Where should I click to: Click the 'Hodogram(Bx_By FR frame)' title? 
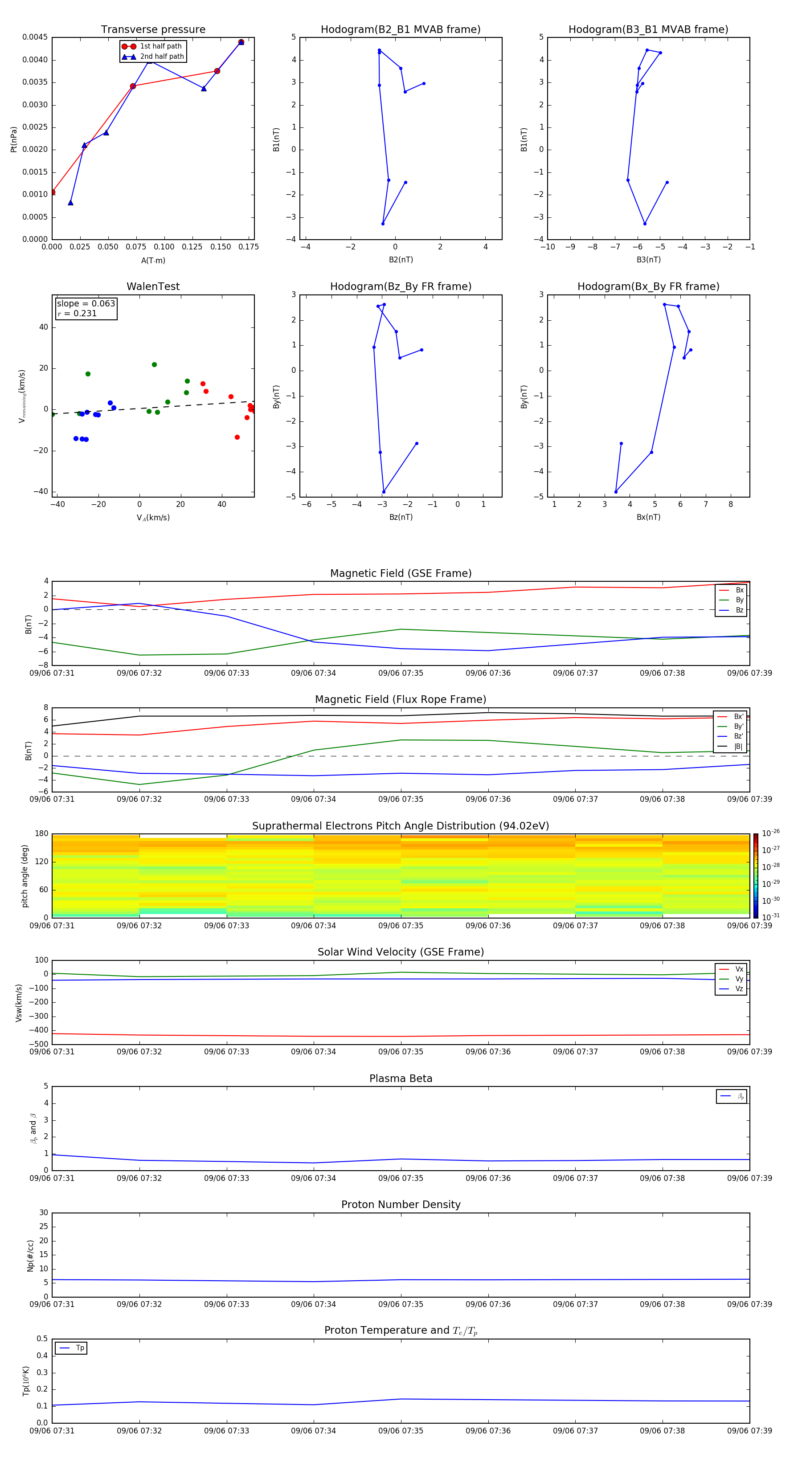(648, 286)
